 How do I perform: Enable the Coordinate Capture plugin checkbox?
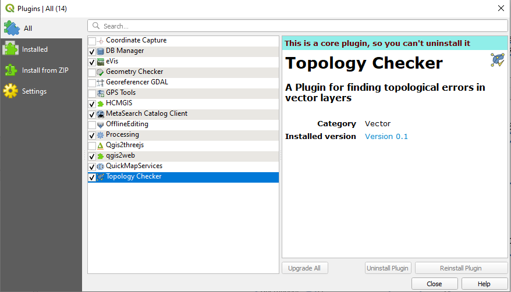pos(92,41)
